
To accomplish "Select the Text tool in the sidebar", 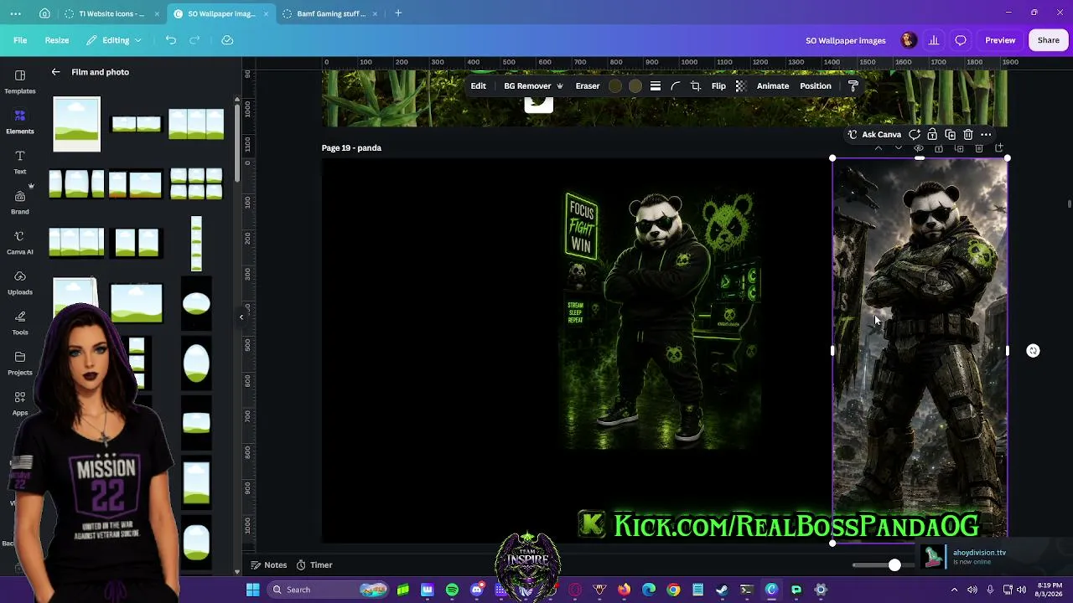I will 20,161.
